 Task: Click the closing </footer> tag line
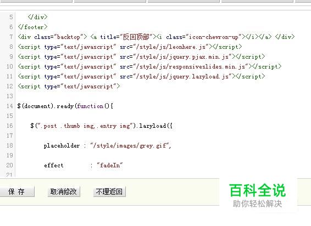click(x=32, y=27)
